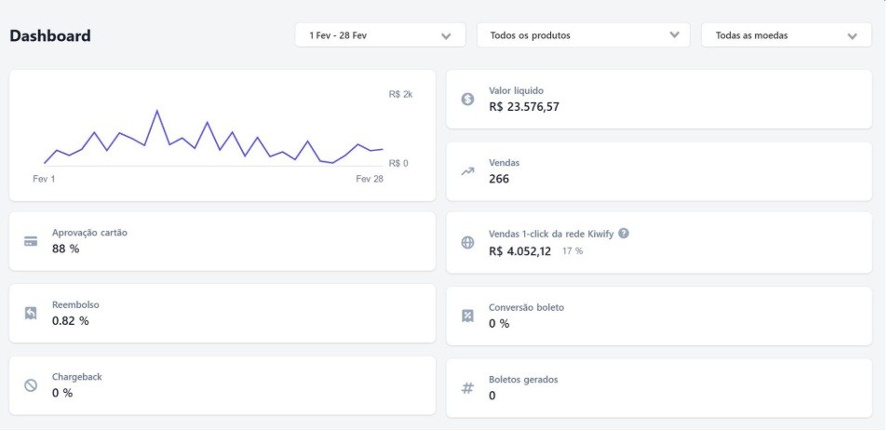Click the Dashboard page title

(x=50, y=35)
